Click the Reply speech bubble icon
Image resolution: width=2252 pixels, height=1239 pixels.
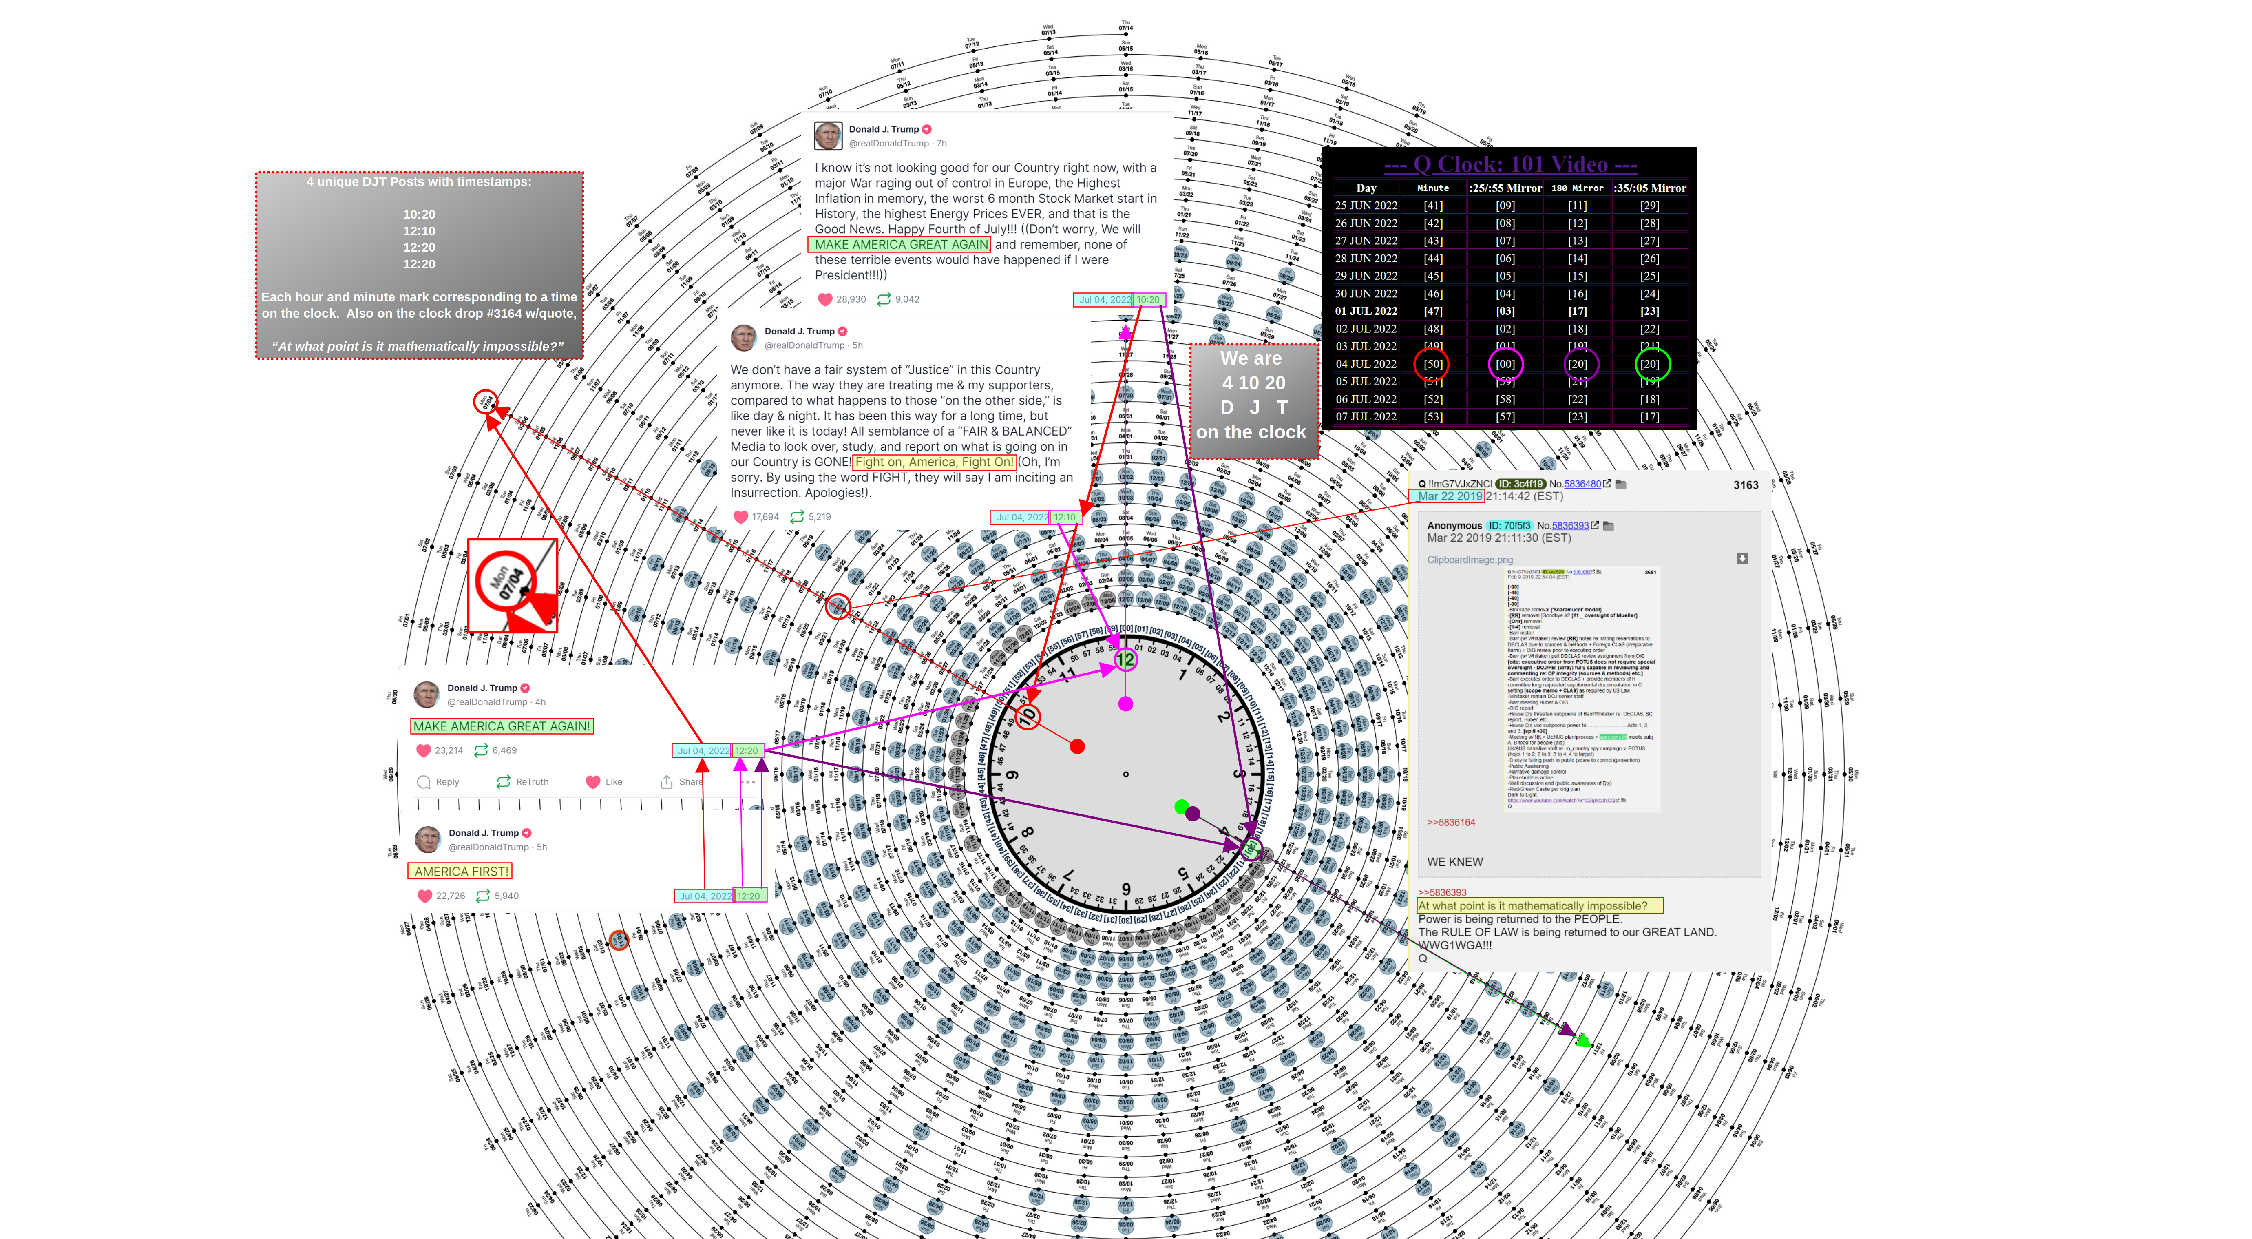coord(424,782)
